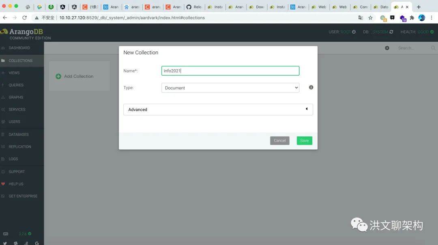Click the search magnifier icon

coord(433,48)
